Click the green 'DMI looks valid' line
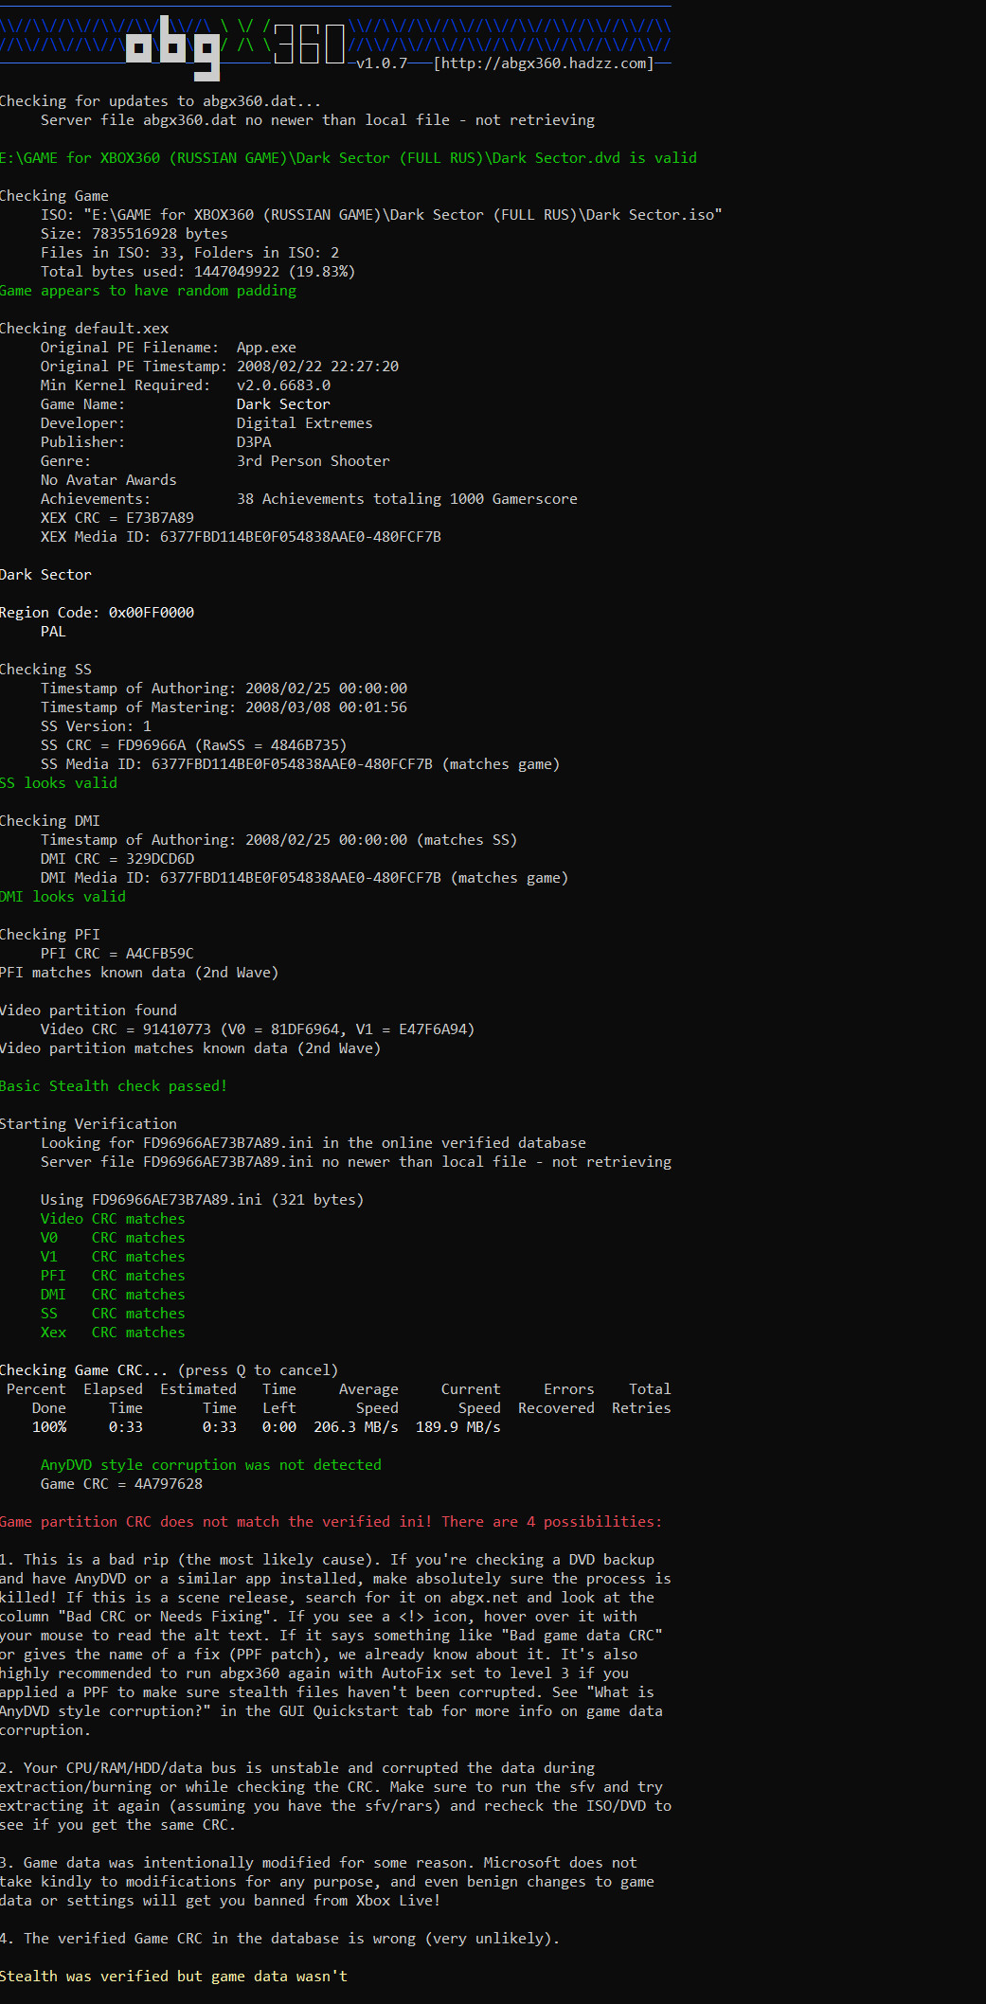This screenshot has width=986, height=2004. coord(63,897)
